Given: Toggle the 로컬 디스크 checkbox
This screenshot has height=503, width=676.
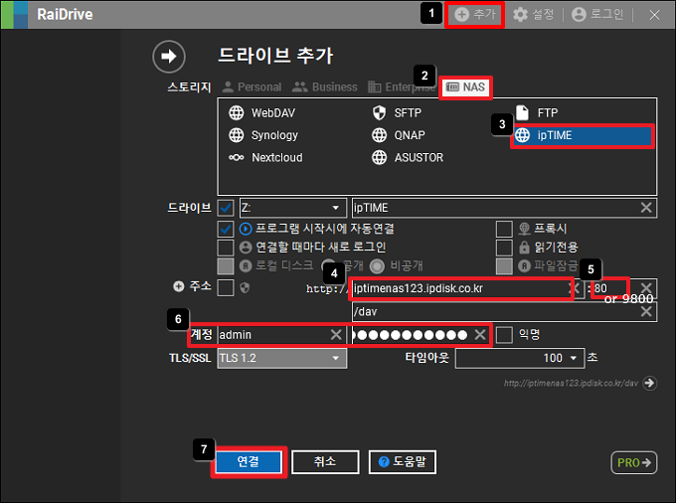Looking at the screenshot, I should click(226, 266).
